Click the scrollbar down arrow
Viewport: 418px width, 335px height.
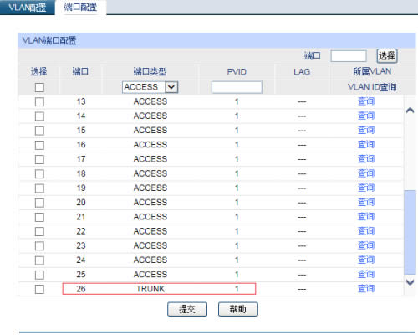coord(410,282)
